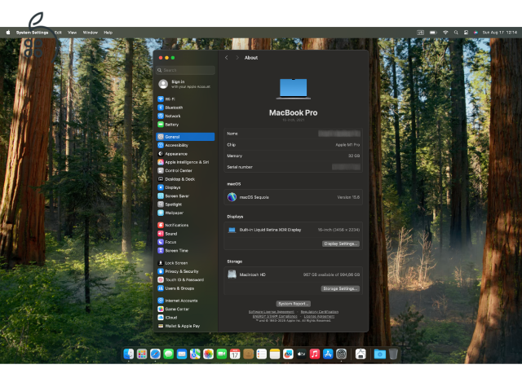The image size is (522, 391).
Task: Click the Wi-Fi status icon in menu bar
Action: pos(445,33)
